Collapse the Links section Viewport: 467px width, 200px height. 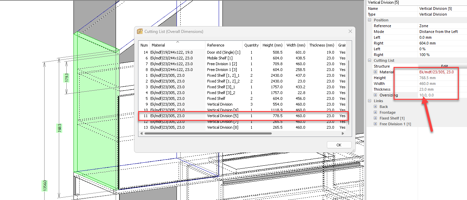[x=370, y=101]
